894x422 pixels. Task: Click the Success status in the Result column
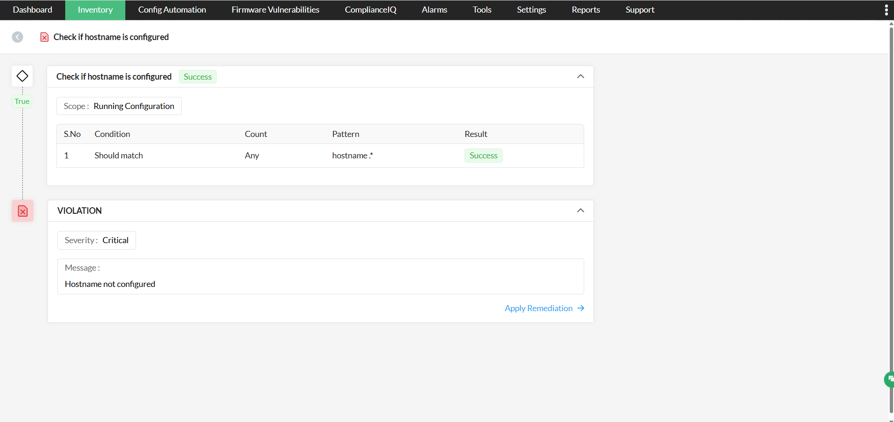click(483, 155)
